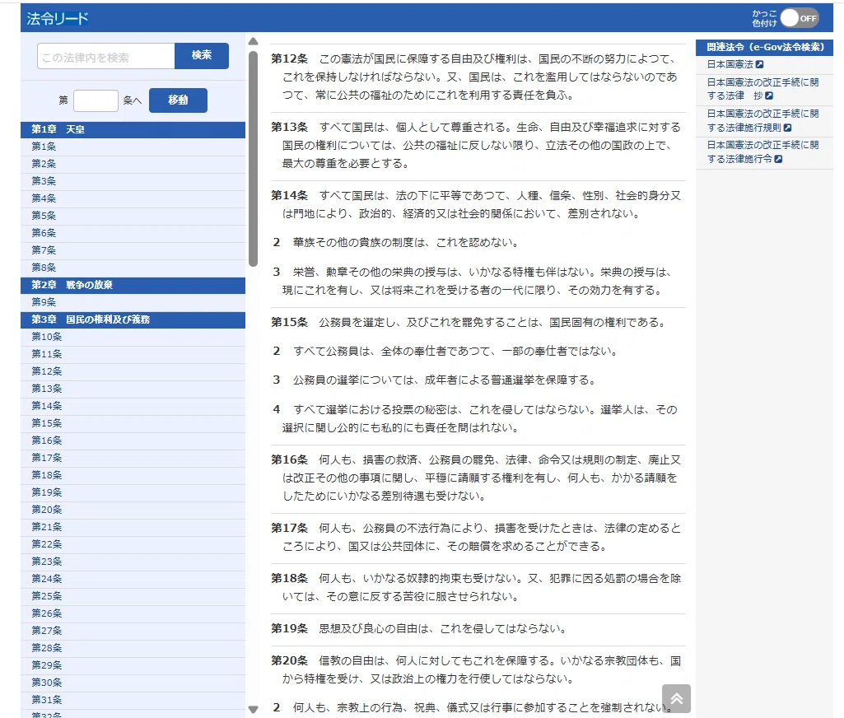Jump to 第10条 in the sidebar
Screen dimensions: 844x718
(133, 337)
